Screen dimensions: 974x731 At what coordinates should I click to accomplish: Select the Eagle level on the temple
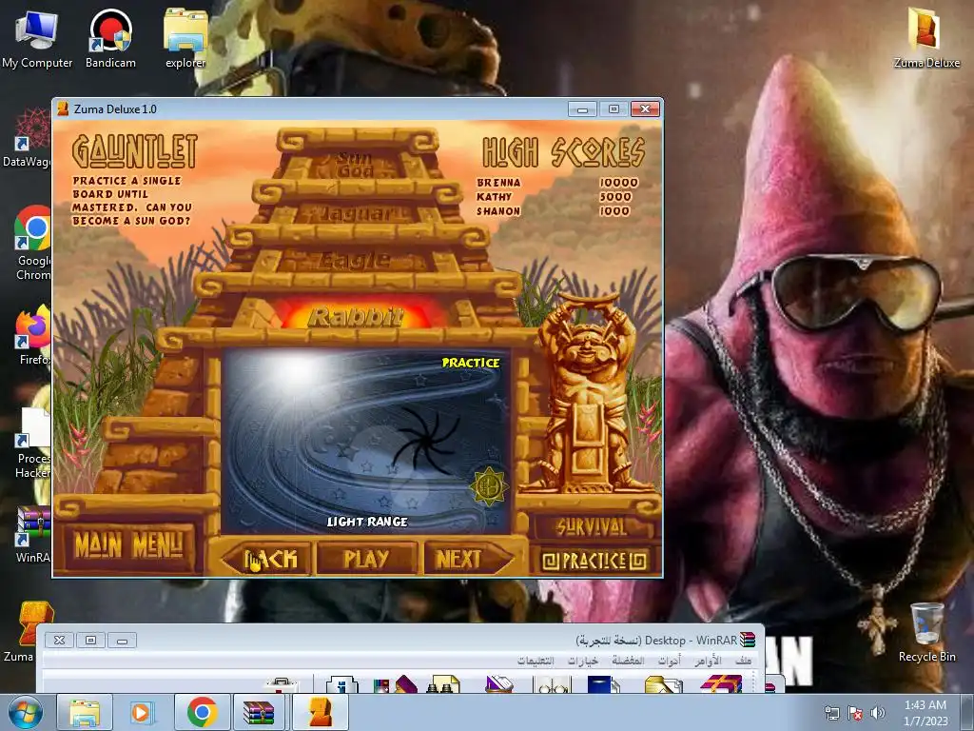(x=356, y=261)
